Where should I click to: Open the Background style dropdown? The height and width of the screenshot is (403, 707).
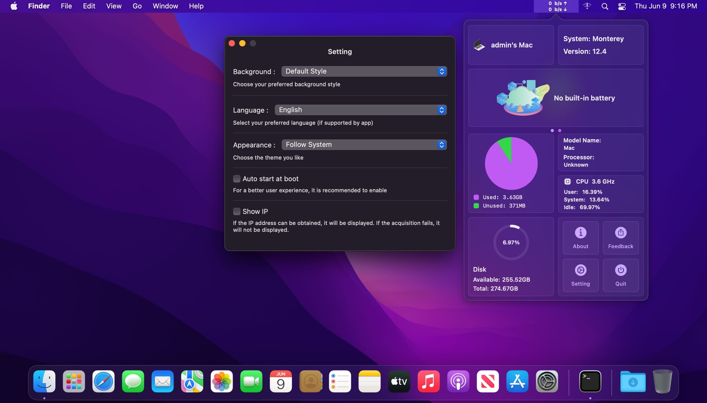coord(364,71)
